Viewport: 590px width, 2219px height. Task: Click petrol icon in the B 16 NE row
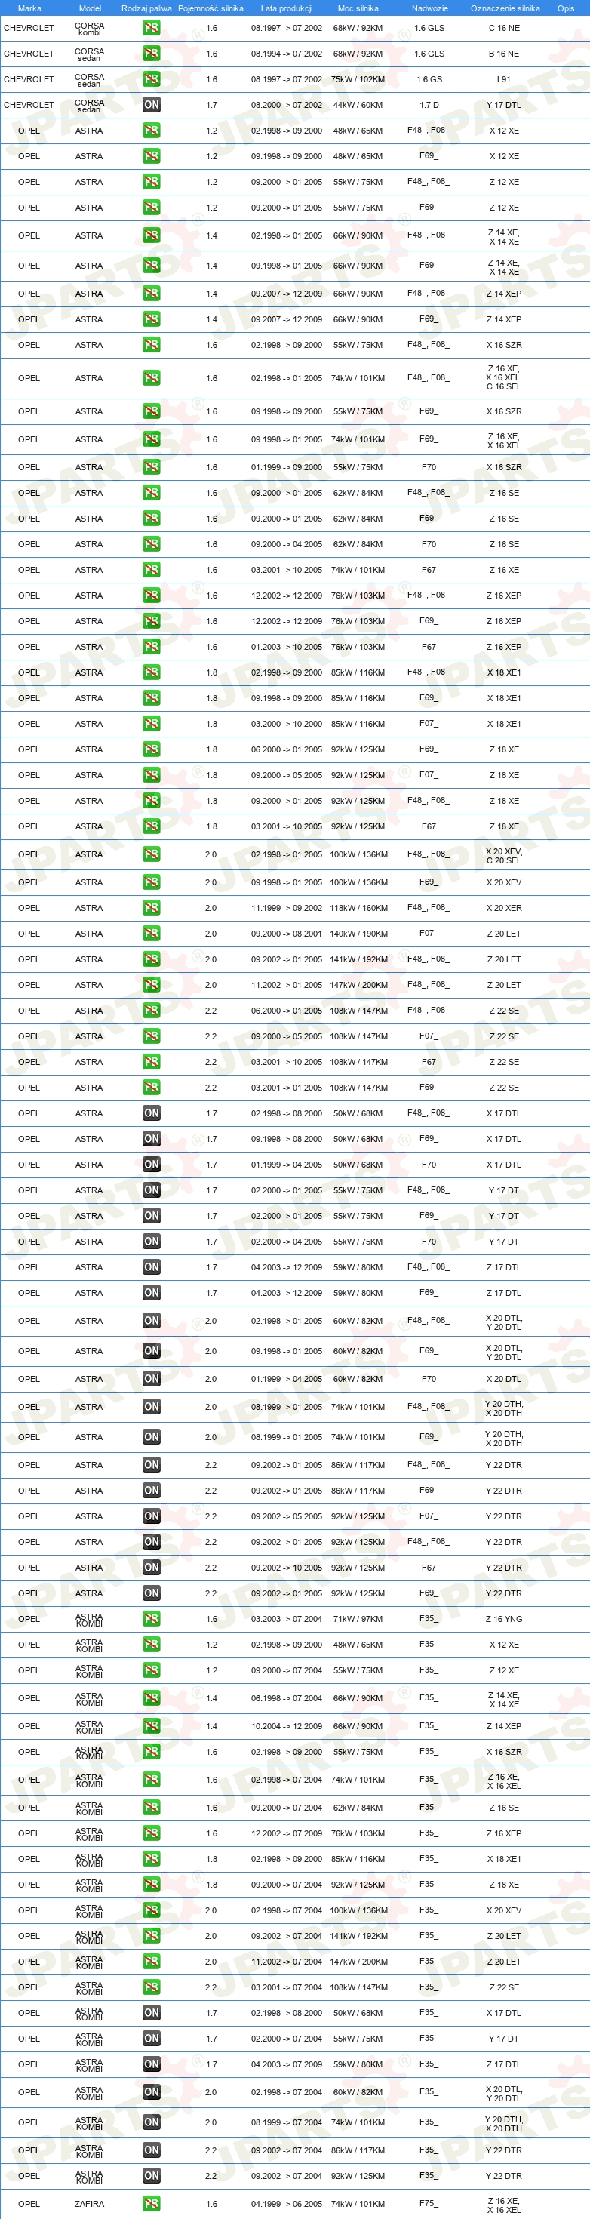coord(152,54)
